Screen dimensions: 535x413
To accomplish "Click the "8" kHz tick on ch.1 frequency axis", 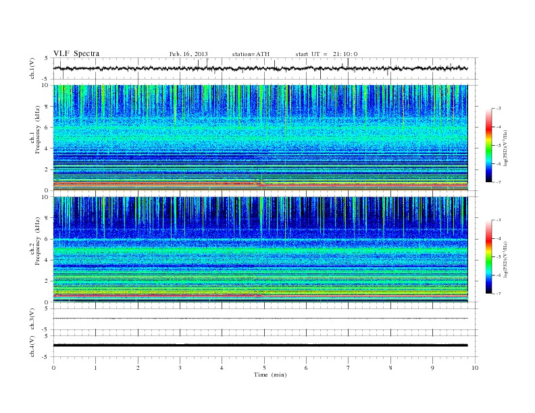I will pos(47,107).
